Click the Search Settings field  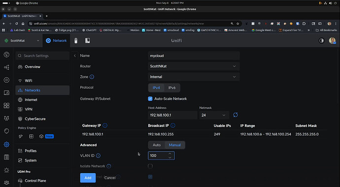[x=42, y=56]
